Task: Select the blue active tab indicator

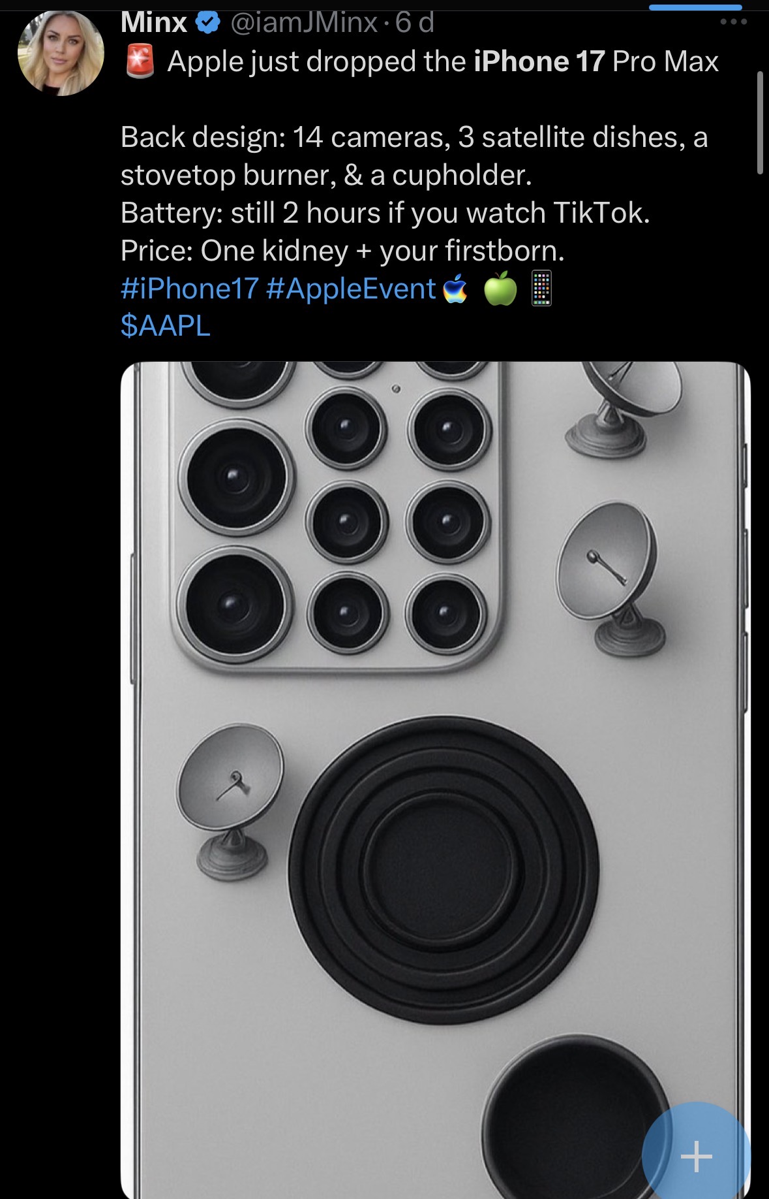Action: coord(696,7)
